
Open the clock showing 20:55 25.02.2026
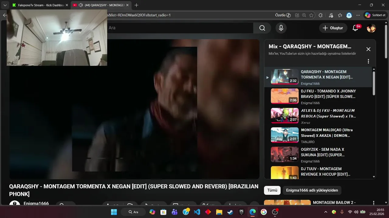point(377,212)
